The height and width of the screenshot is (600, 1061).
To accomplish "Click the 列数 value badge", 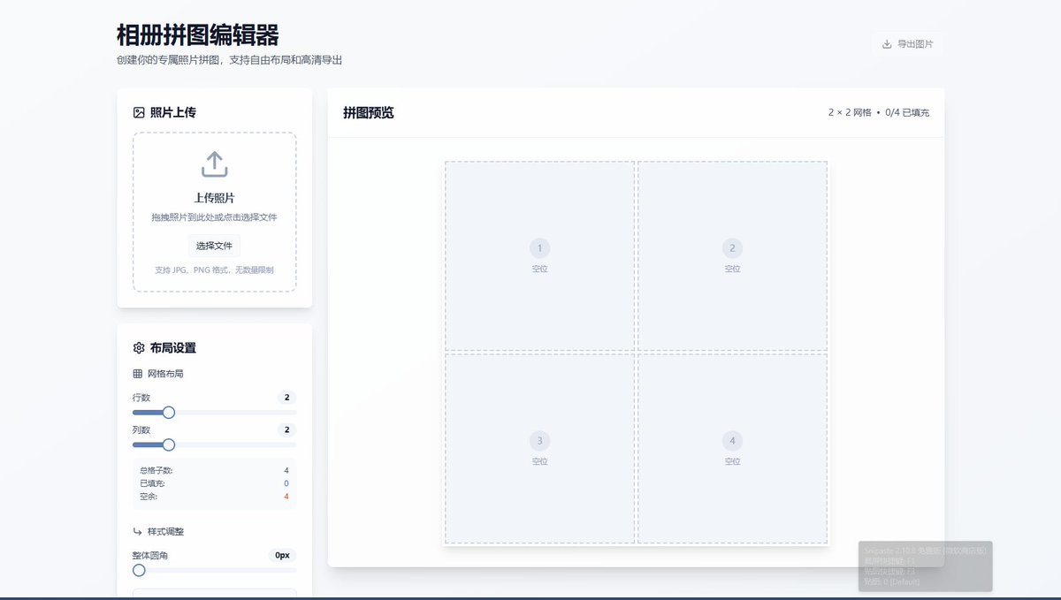I will click(286, 429).
